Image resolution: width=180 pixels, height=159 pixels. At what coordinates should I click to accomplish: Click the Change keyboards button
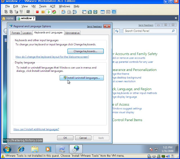click(85, 51)
